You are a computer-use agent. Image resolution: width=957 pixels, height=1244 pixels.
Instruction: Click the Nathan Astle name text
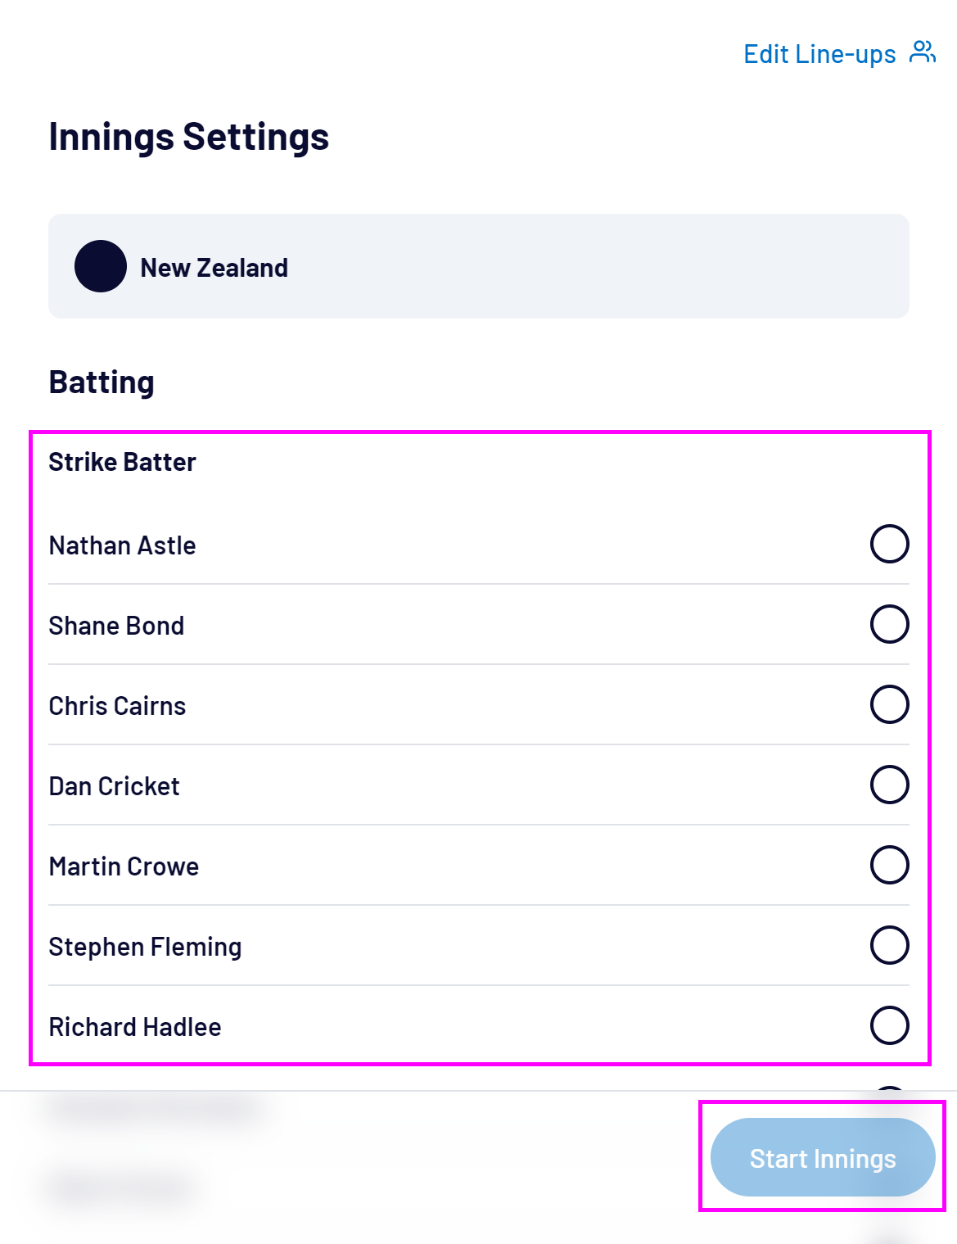123,545
